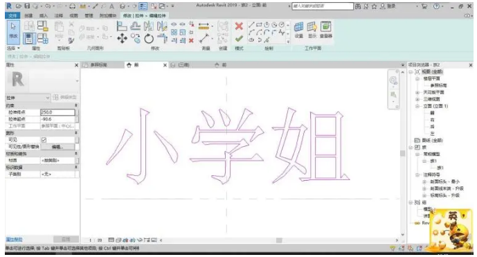This screenshot has width=477, height=257.
Task: Collapse the Views (all) tree node
Action: 411,72
